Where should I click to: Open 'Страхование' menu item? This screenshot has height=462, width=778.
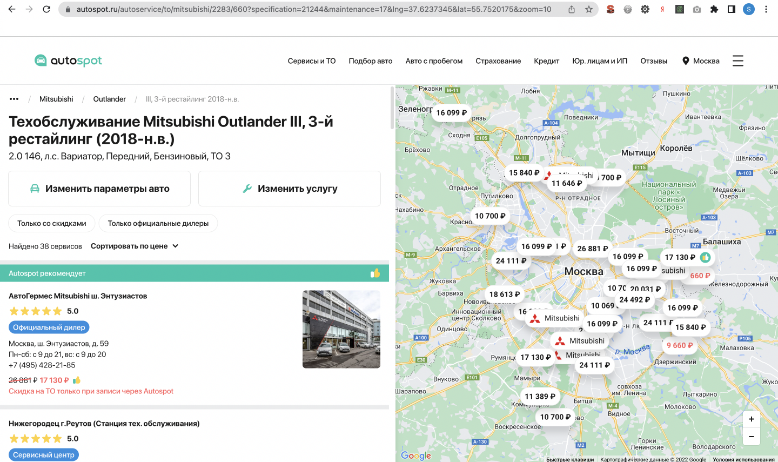(498, 61)
